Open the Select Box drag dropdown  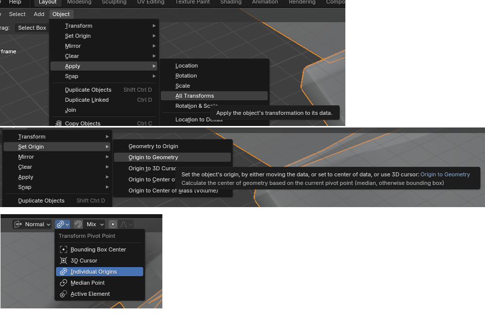[x=32, y=28]
